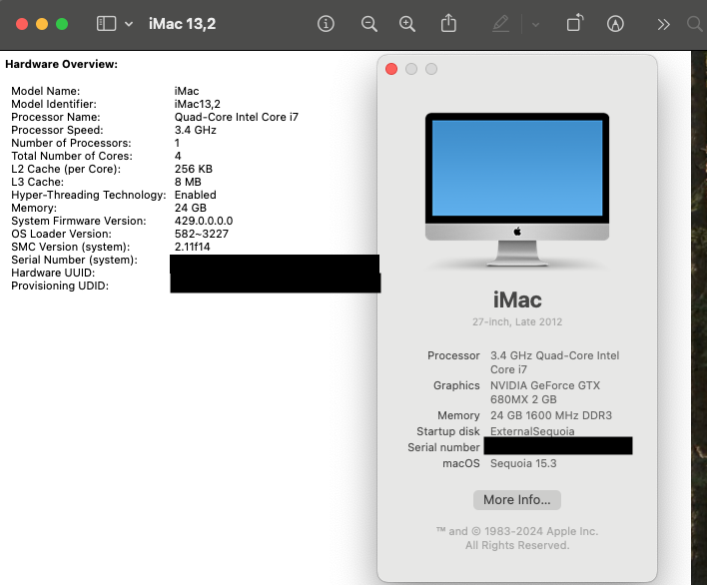Zoom out with the minus magnifier
The height and width of the screenshot is (585, 707).
[x=368, y=23]
